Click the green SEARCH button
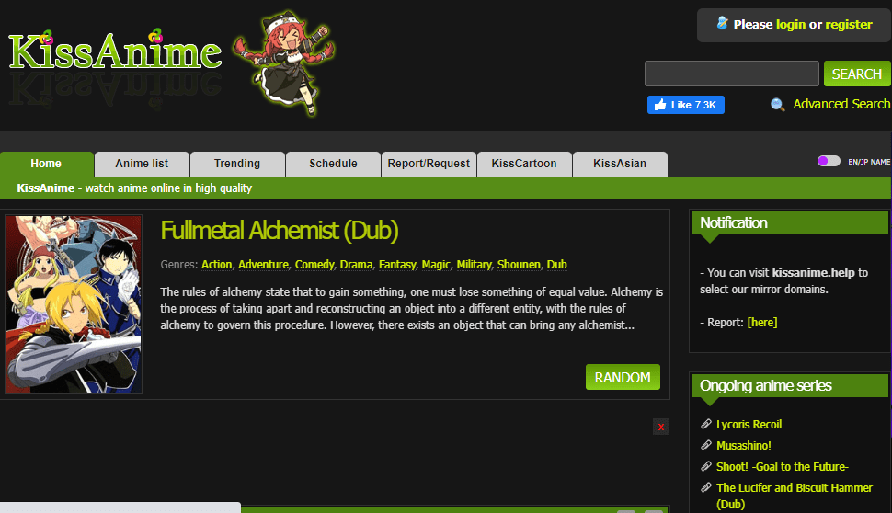This screenshot has width=892, height=513. pyautogui.click(x=857, y=74)
